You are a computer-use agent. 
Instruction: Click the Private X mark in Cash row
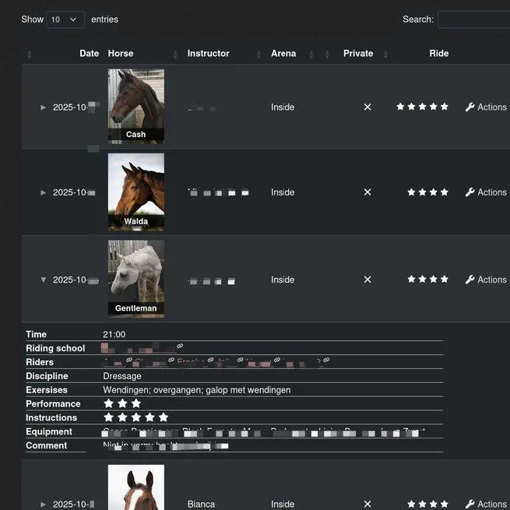pos(368,107)
